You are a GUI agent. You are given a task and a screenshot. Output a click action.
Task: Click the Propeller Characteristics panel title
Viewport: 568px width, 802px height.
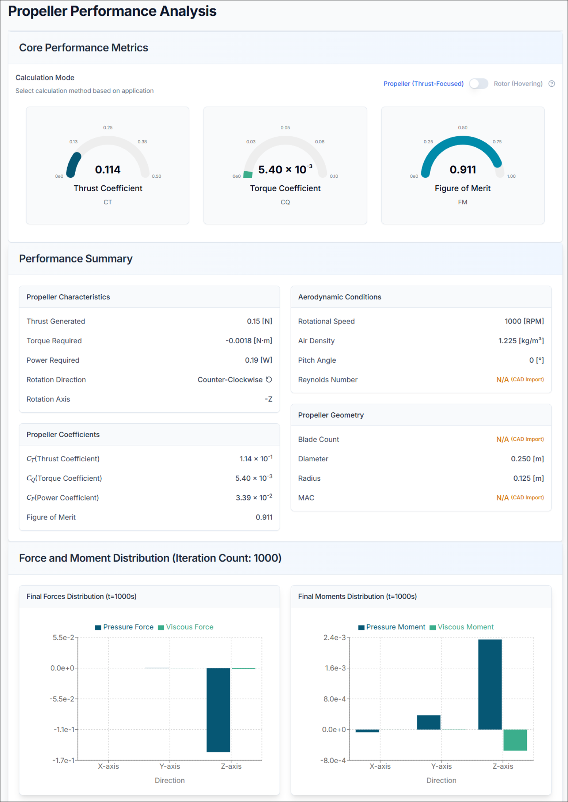click(68, 297)
